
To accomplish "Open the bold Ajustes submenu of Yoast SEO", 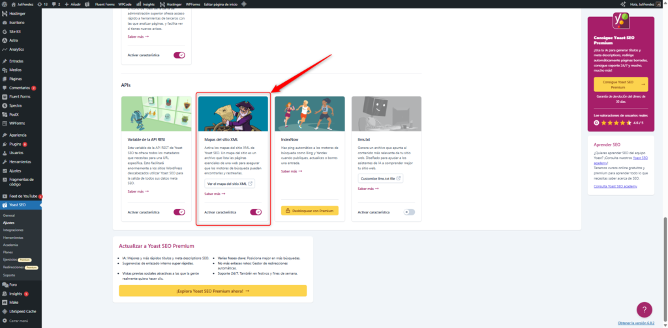I will tap(8, 223).
